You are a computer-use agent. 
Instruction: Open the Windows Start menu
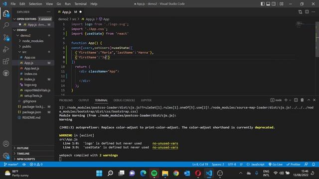tap(99, 173)
